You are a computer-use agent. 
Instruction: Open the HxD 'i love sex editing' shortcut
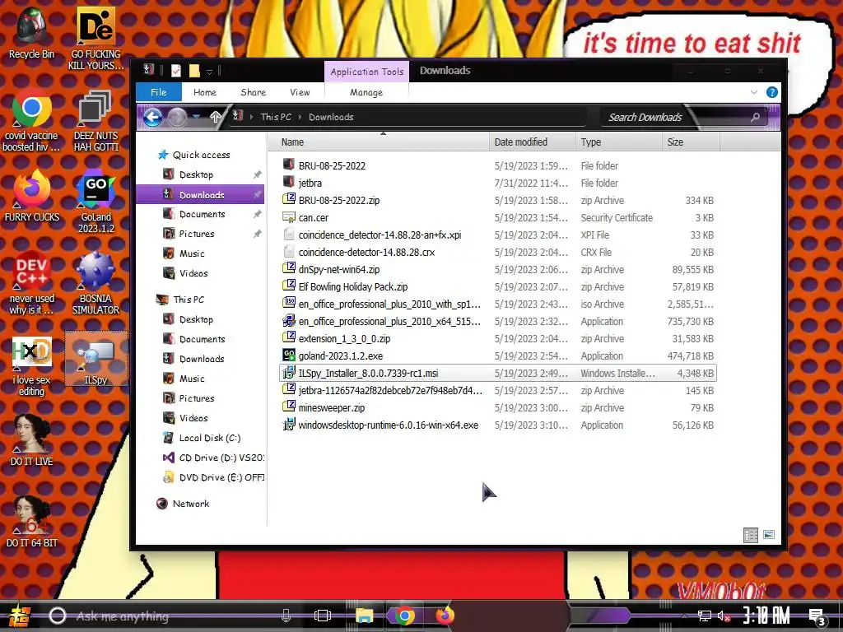tap(31, 365)
